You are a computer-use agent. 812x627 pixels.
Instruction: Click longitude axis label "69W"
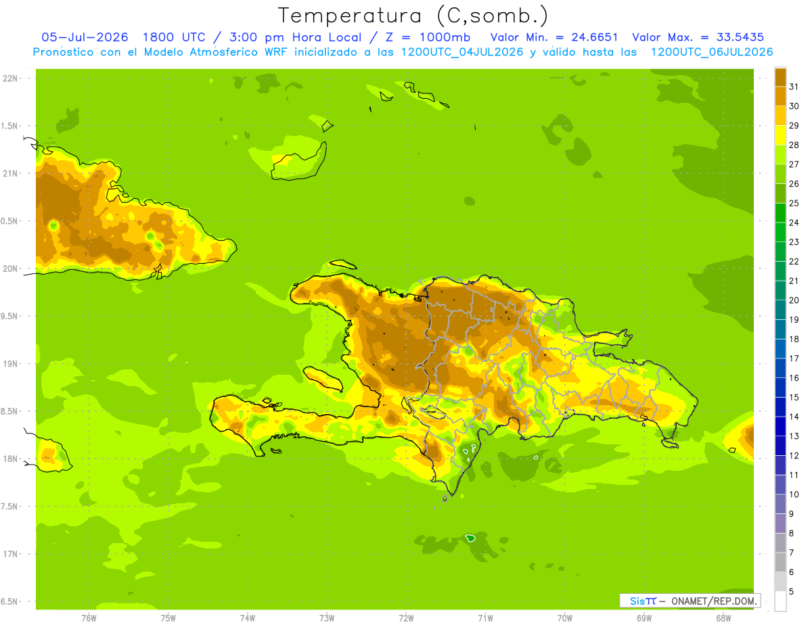coord(644,618)
